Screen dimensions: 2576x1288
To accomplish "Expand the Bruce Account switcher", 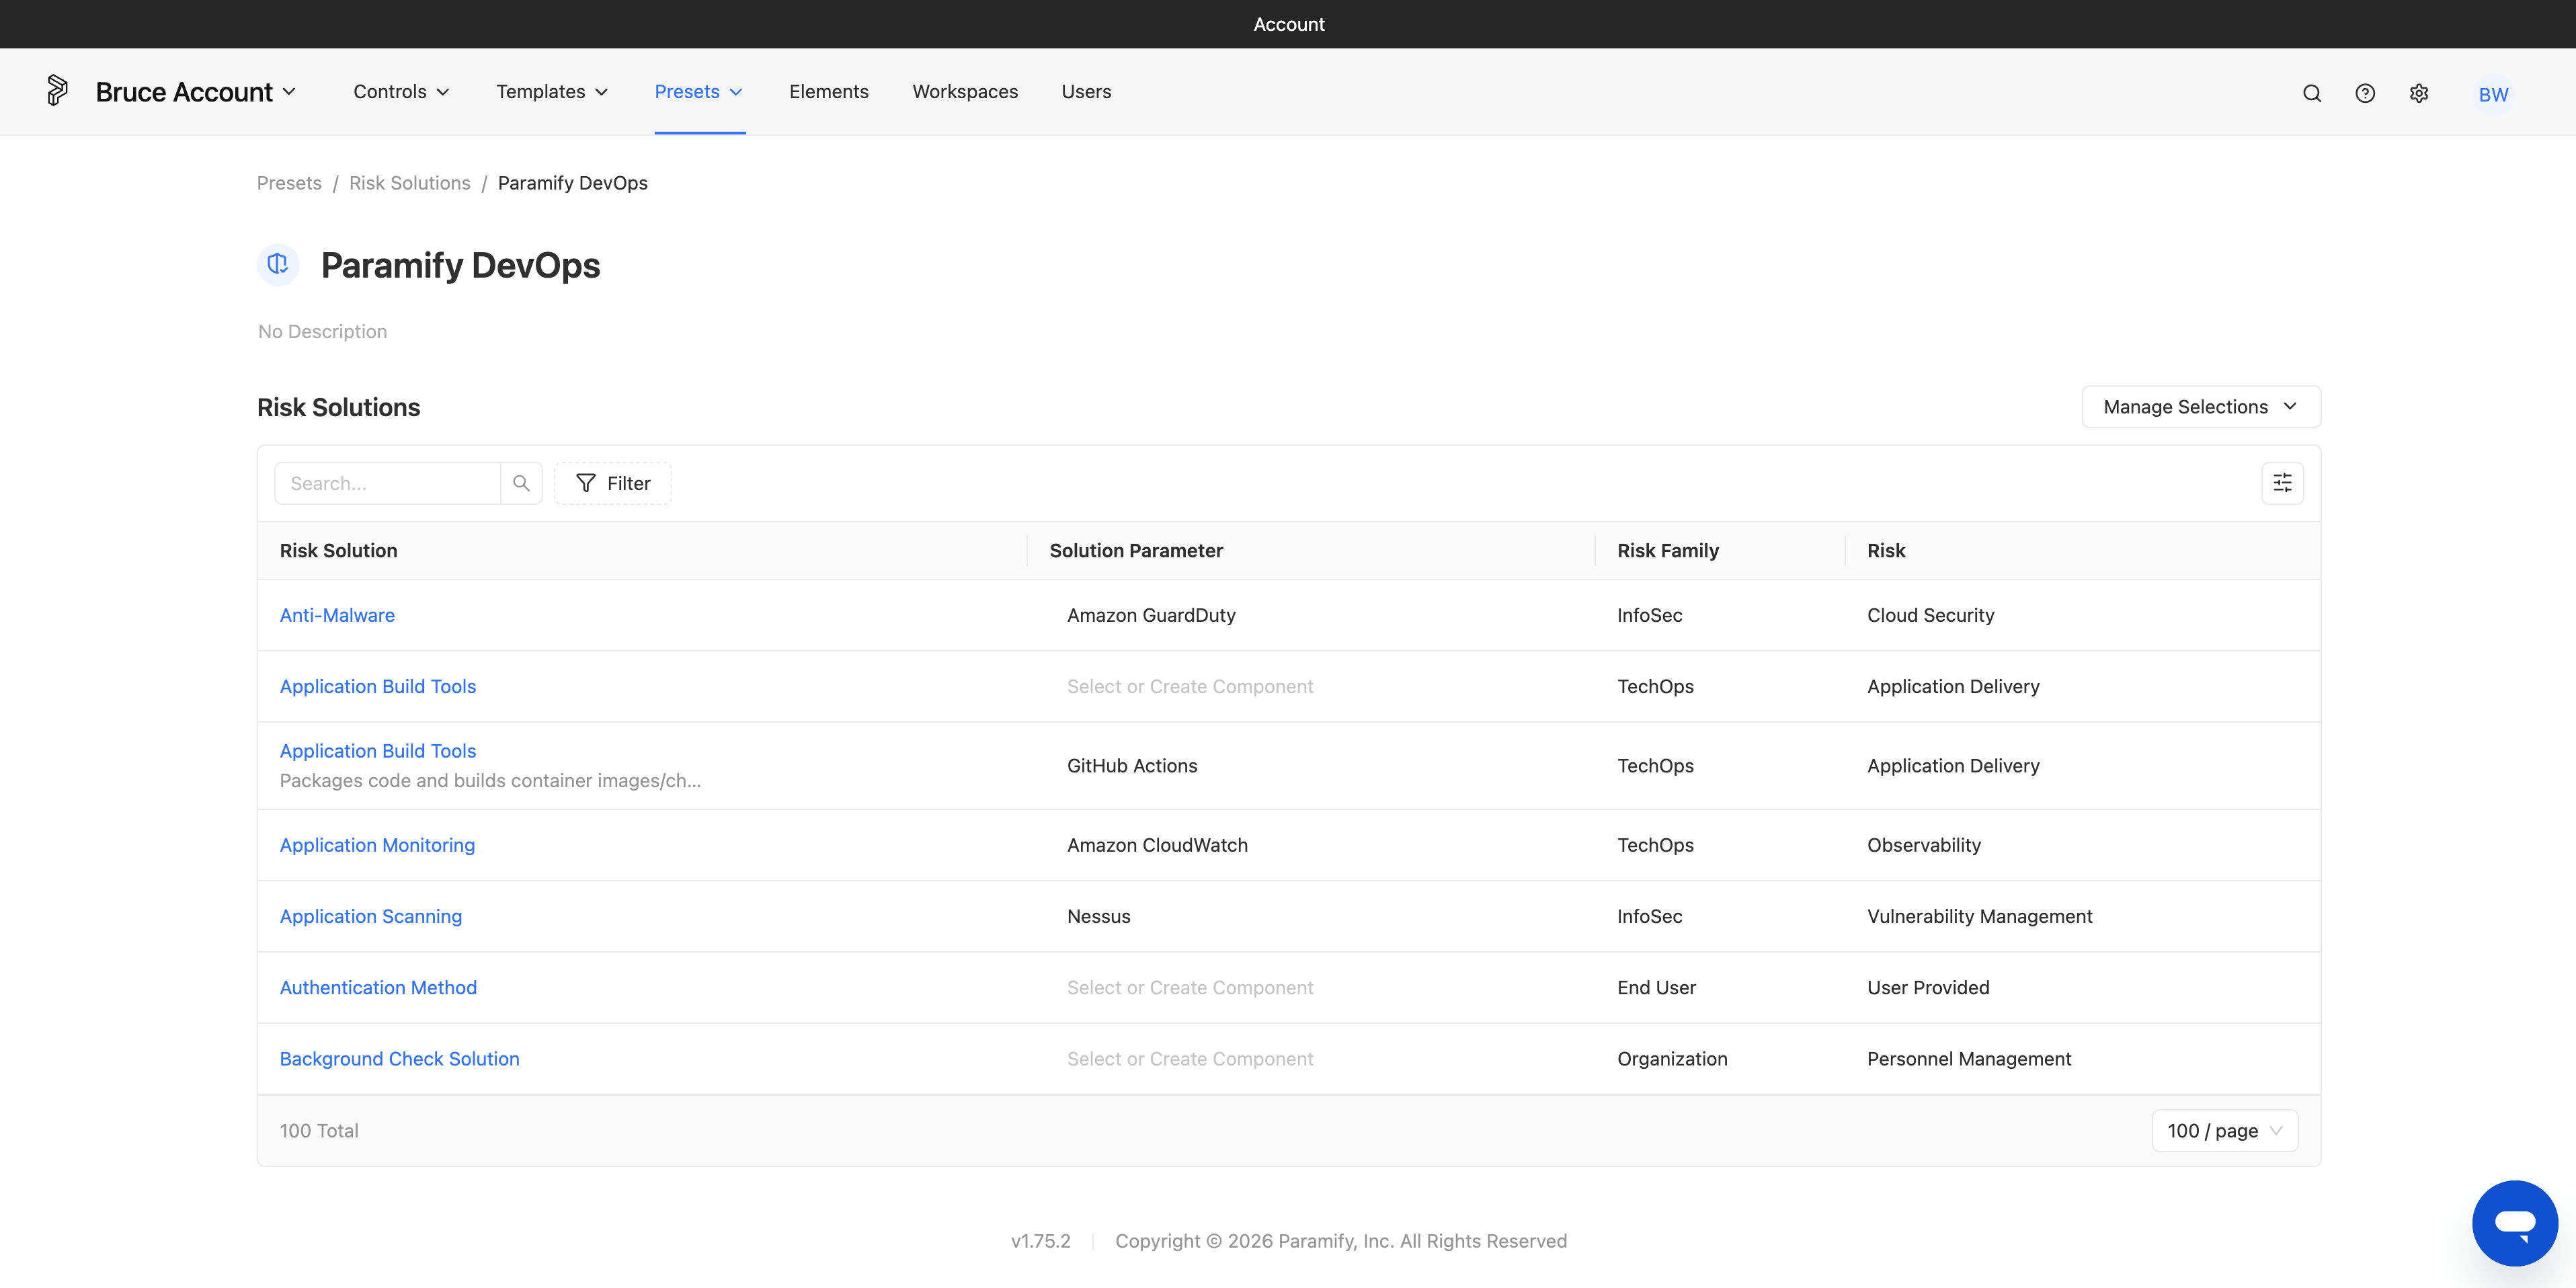I will click(x=196, y=92).
